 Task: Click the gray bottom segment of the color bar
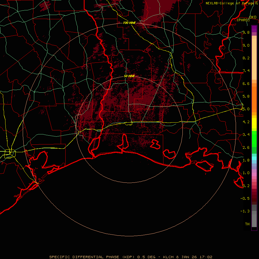pyautogui.click(x=254, y=221)
